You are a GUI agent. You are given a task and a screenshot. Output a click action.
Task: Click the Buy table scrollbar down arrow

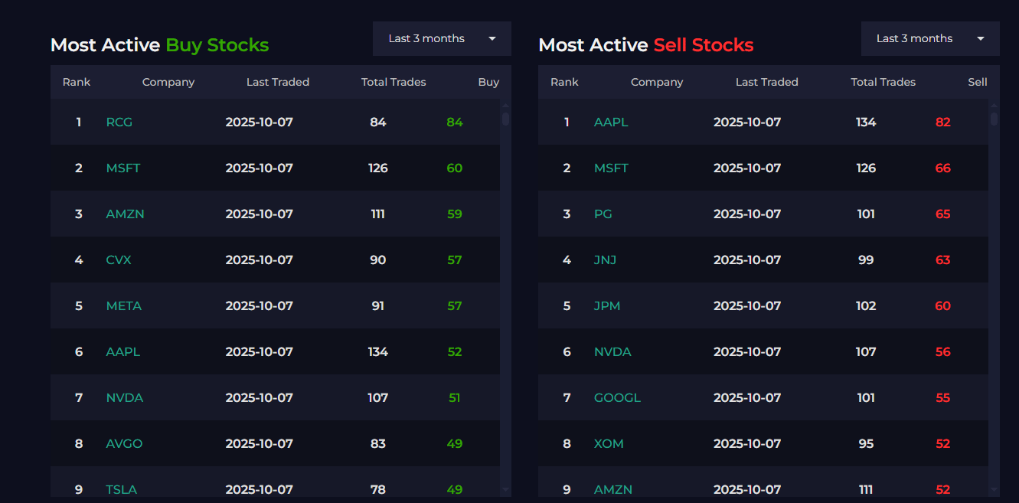tap(505, 489)
